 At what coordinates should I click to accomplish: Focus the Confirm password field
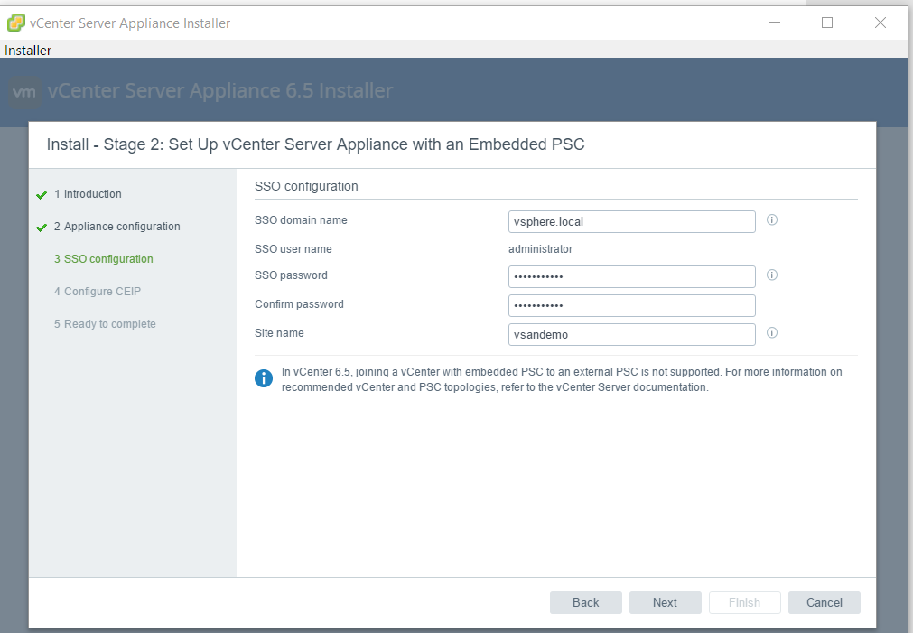(632, 306)
